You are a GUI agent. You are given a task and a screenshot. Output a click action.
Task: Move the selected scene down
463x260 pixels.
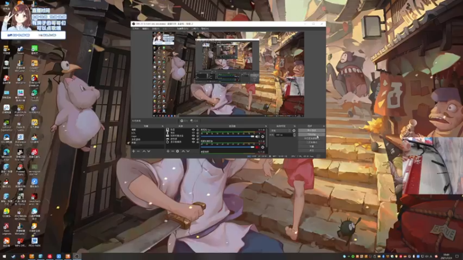pos(149,151)
